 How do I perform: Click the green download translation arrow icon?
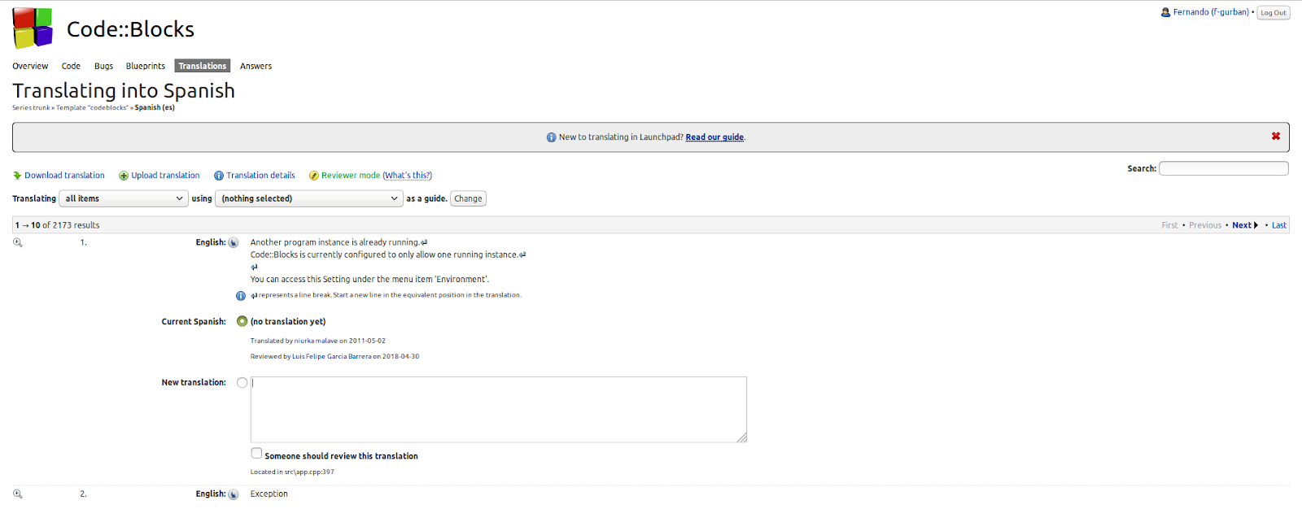pyautogui.click(x=17, y=176)
